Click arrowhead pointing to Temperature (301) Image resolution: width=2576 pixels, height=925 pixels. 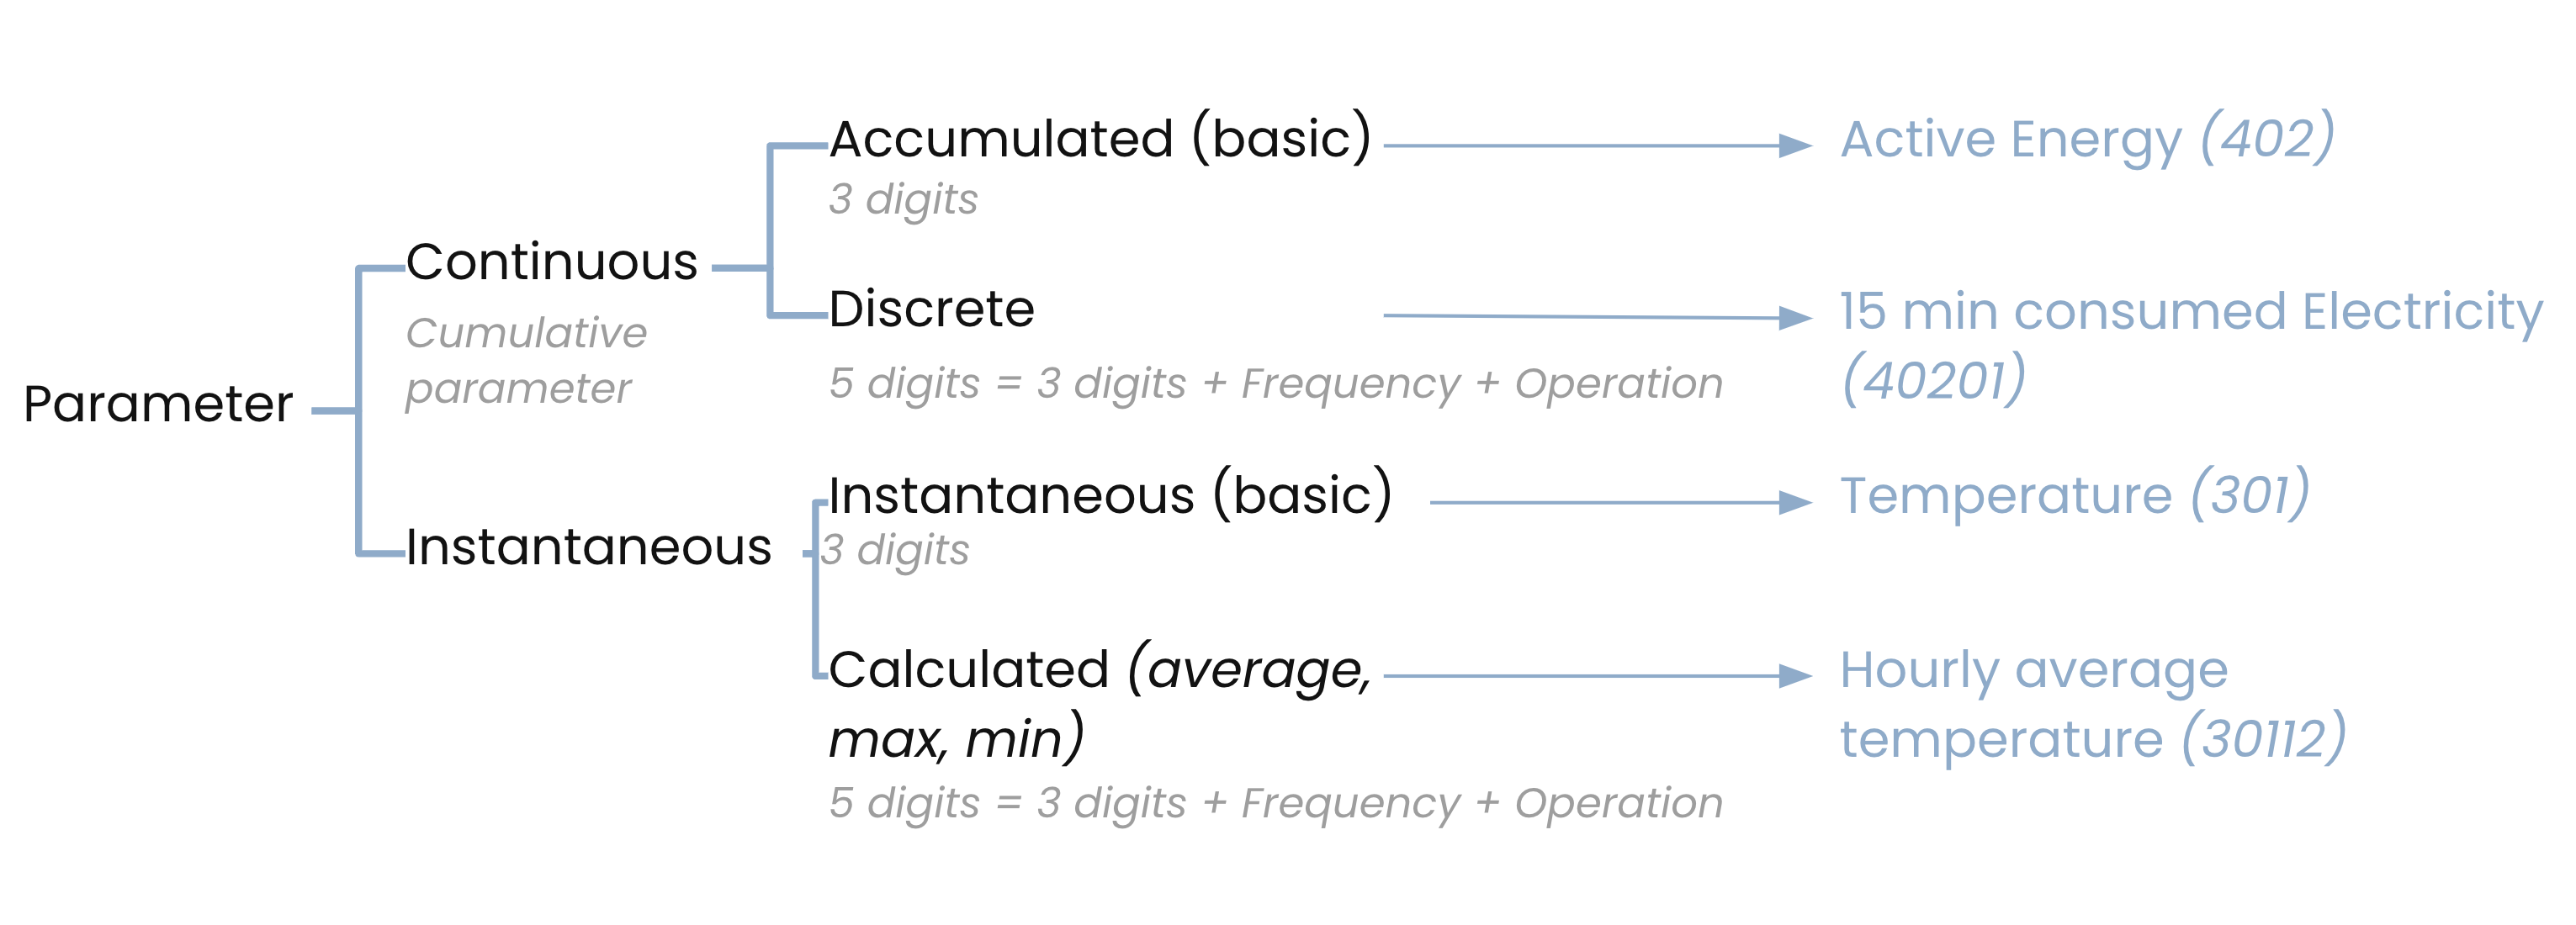[1795, 502]
